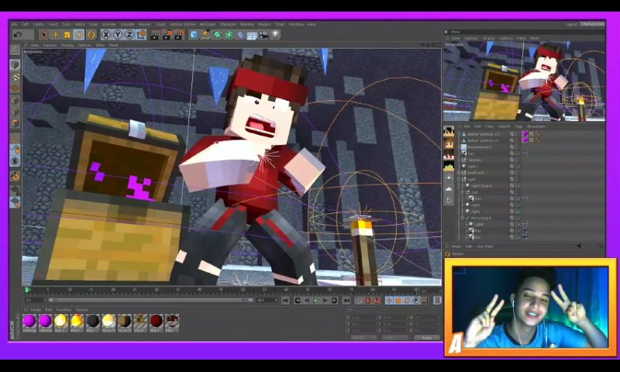Image resolution: width=620 pixels, height=372 pixels.
Task: Open the MoGraph menu
Action: point(207,25)
